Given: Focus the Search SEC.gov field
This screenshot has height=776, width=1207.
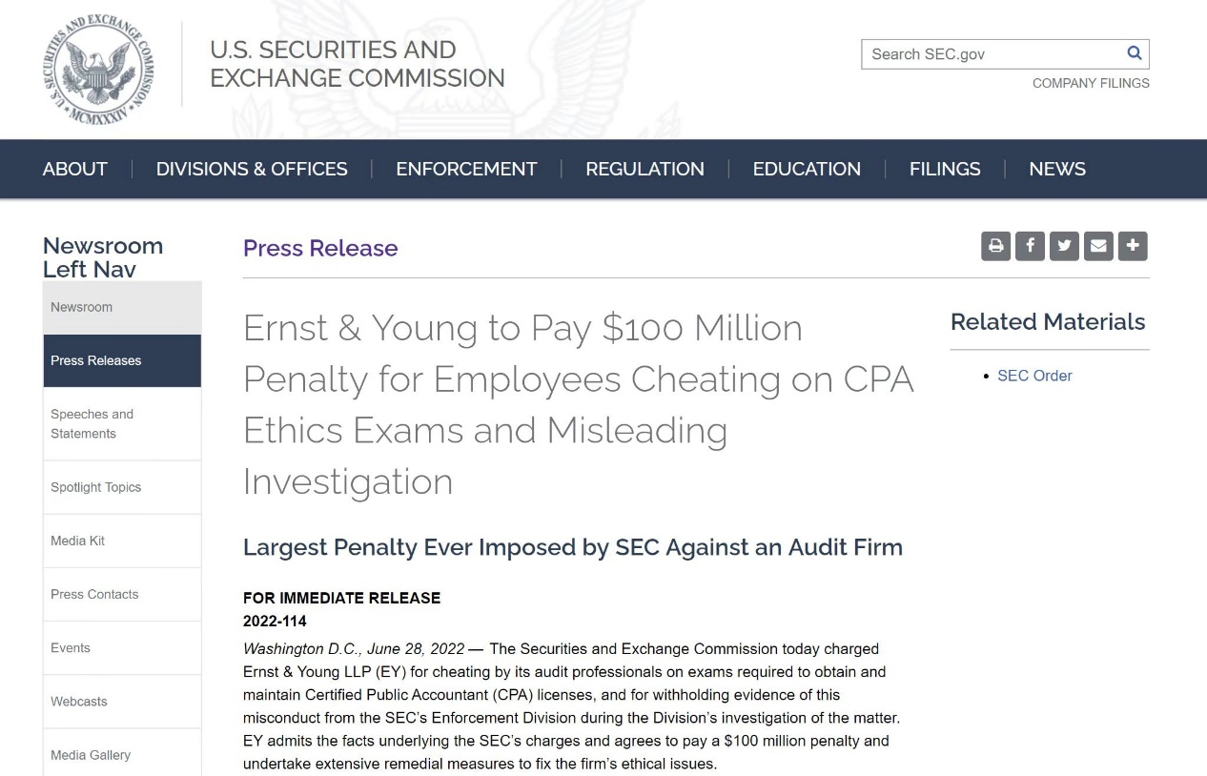Looking at the screenshot, I should pos(992,54).
